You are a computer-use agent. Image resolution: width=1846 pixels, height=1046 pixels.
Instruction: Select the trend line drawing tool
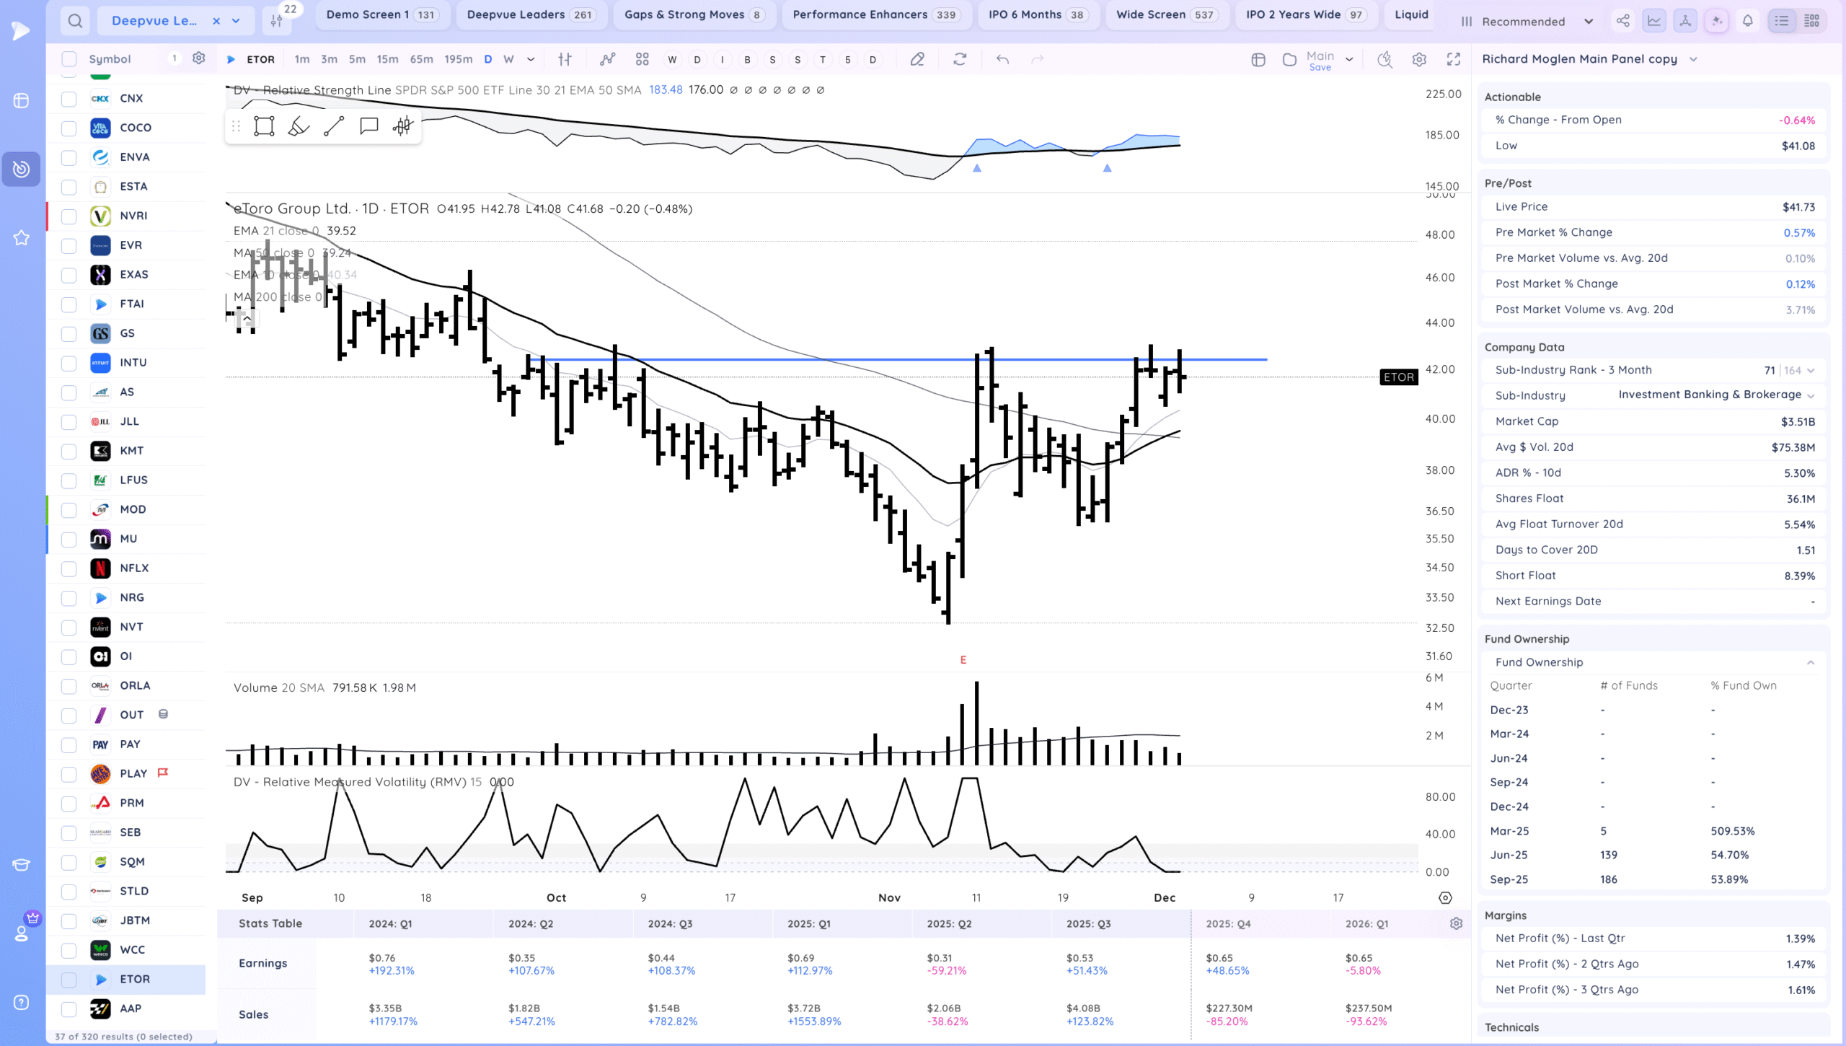click(x=334, y=126)
